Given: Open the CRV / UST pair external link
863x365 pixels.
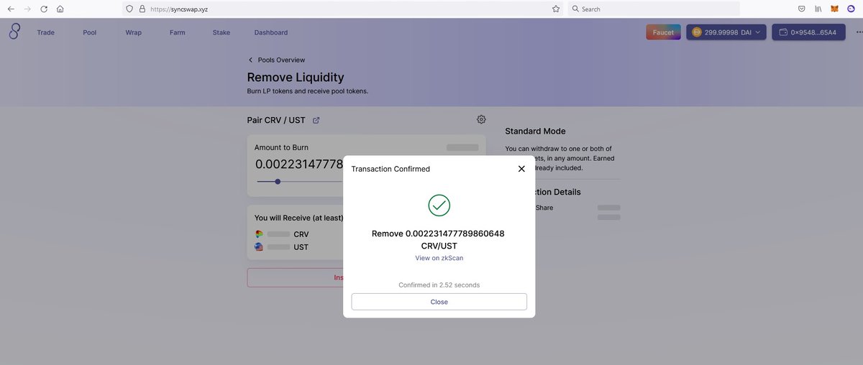Looking at the screenshot, I should click(x=316, y=120).
